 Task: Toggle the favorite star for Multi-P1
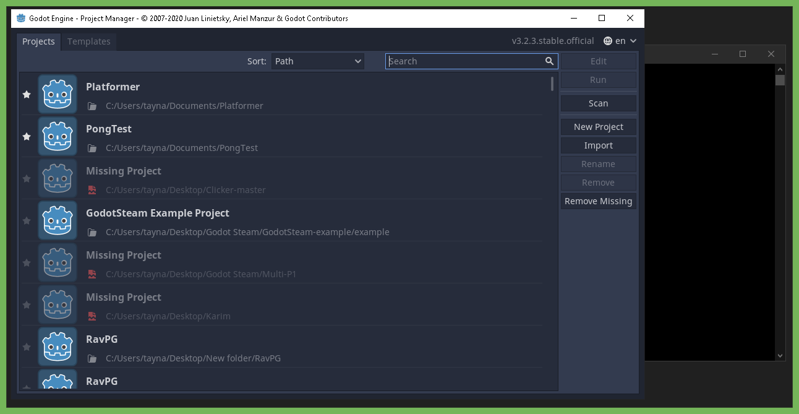click(27, 262)
